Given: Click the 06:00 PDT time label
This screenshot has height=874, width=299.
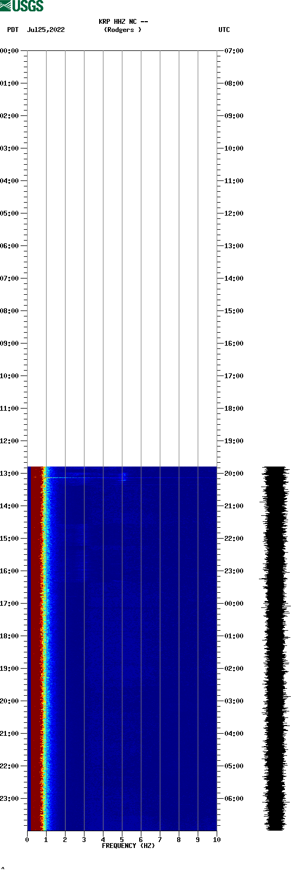Looking at the screenshot, I should 9,246.
